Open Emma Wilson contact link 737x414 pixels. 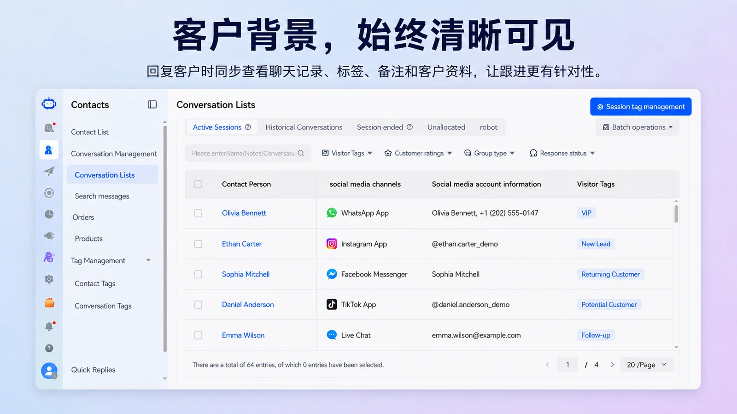click(x=243, y=335)
